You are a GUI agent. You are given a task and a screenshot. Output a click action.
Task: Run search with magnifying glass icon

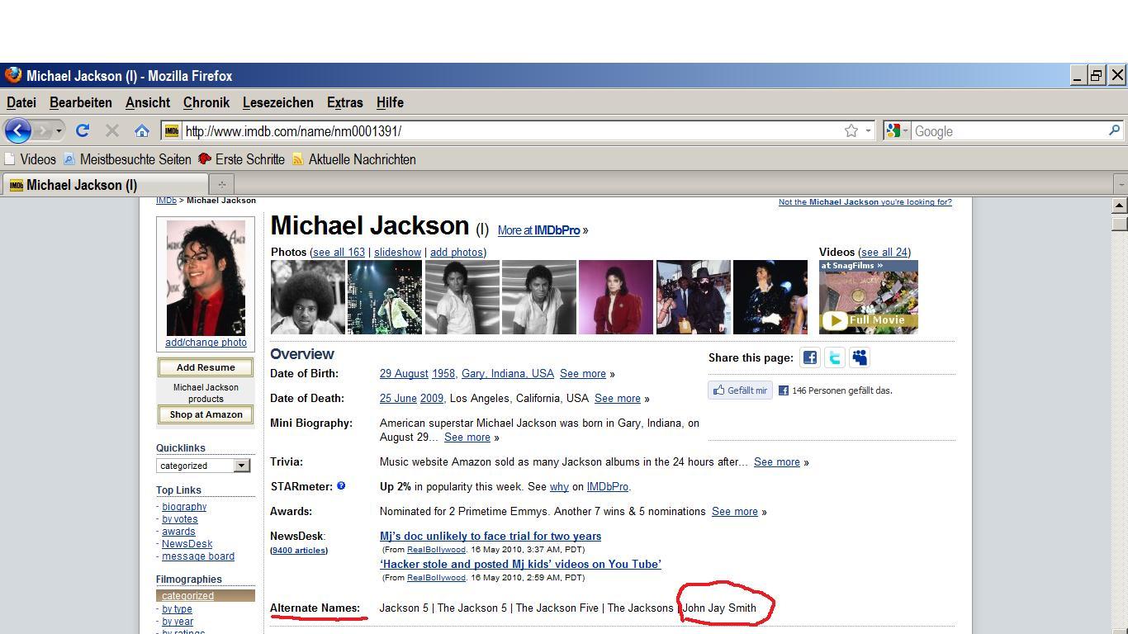(1113, 130)
